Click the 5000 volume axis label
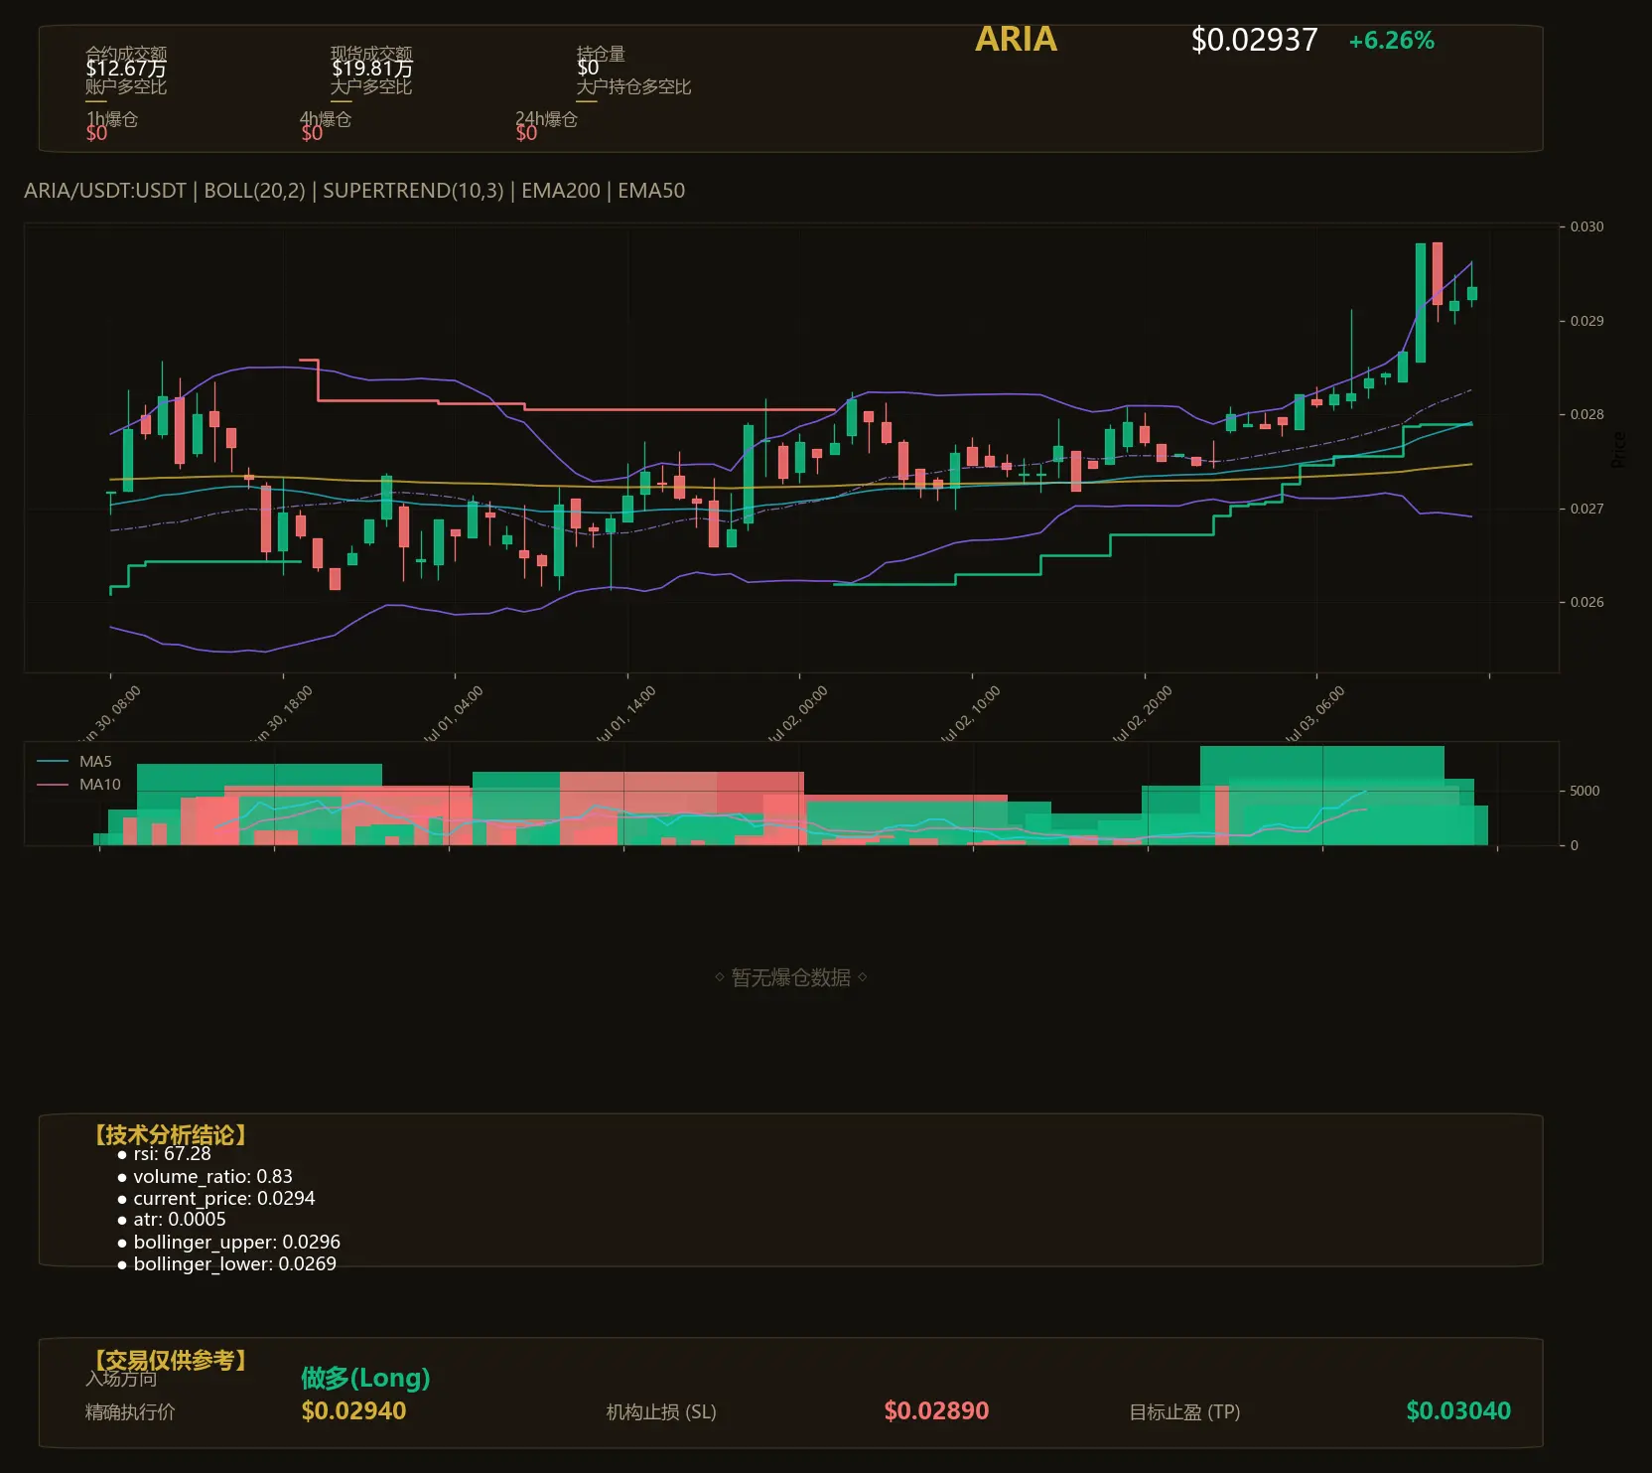The height and width of the screenshot is (1473, 1652). pyautogui.click(x=1584, y=791)
